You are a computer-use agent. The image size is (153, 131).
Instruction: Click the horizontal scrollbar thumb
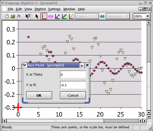tap(121, 121)
